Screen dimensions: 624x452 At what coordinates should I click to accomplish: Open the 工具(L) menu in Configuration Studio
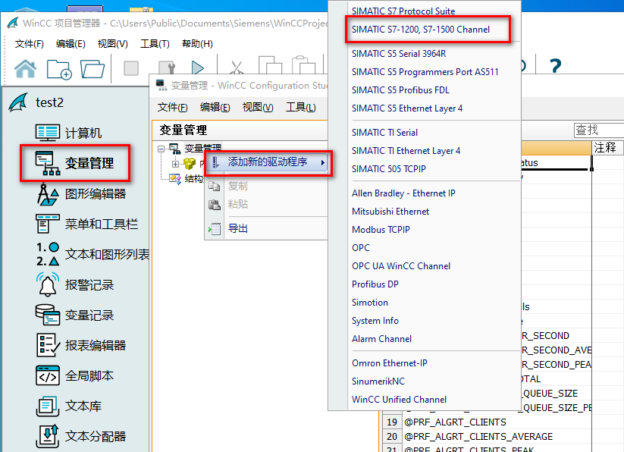pos(299,106)
